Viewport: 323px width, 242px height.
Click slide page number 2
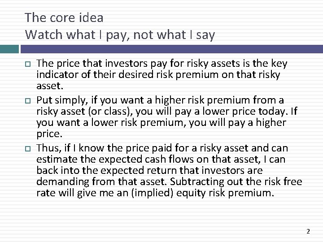tap(308, 232)
